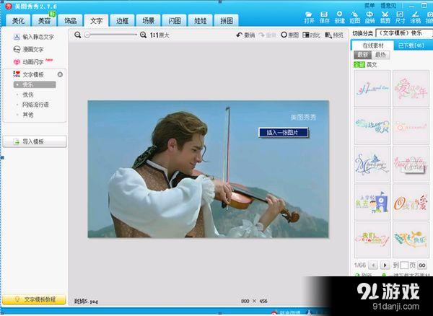The image size is (433, 316).
Task: Switch to 在线素材 online materials tab
Action: tap(373, 45)
